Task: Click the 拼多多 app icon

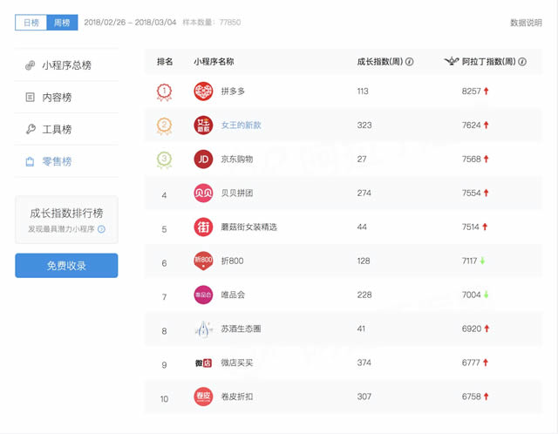Action: tap(203, 91)
